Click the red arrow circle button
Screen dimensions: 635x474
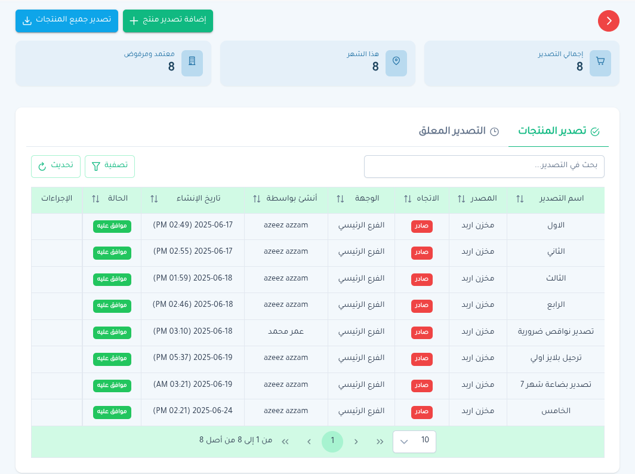(608, 21)
